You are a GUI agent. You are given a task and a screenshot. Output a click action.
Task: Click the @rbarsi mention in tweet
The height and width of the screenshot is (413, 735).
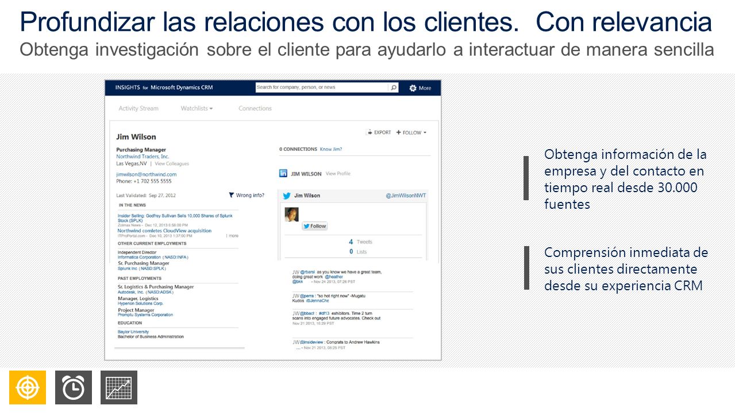pos(307,272)
